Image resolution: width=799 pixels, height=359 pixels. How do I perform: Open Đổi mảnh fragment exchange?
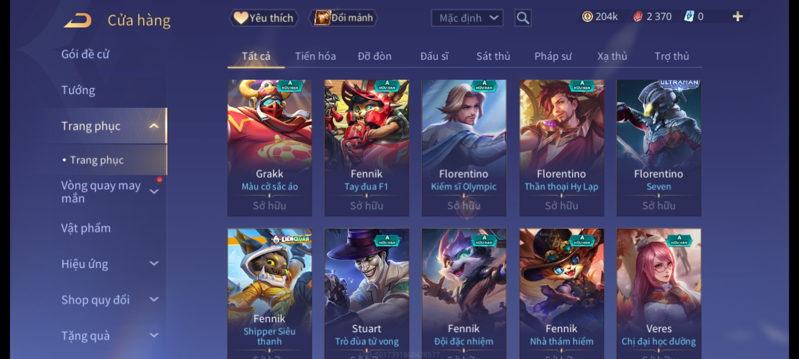click(343, 18)
